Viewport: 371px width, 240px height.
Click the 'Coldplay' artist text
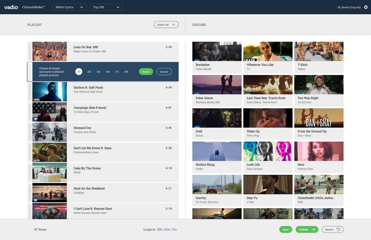pos(79,193)
